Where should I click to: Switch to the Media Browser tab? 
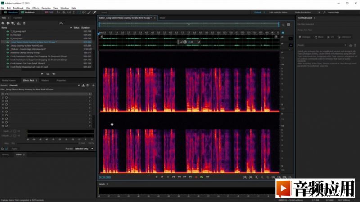pos(9,81)
